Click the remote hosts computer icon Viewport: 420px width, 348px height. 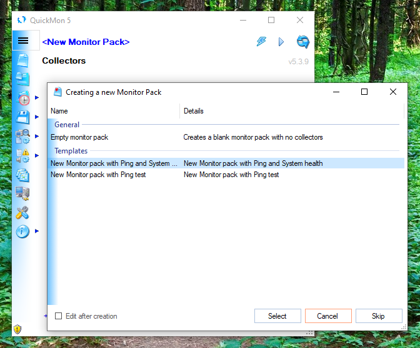22,193
